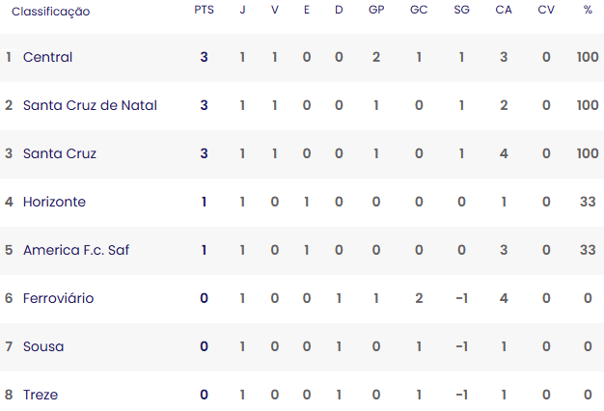Sort by the GP column header

point(376,11)
